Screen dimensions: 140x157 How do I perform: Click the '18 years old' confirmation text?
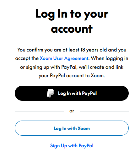[93, 50]
